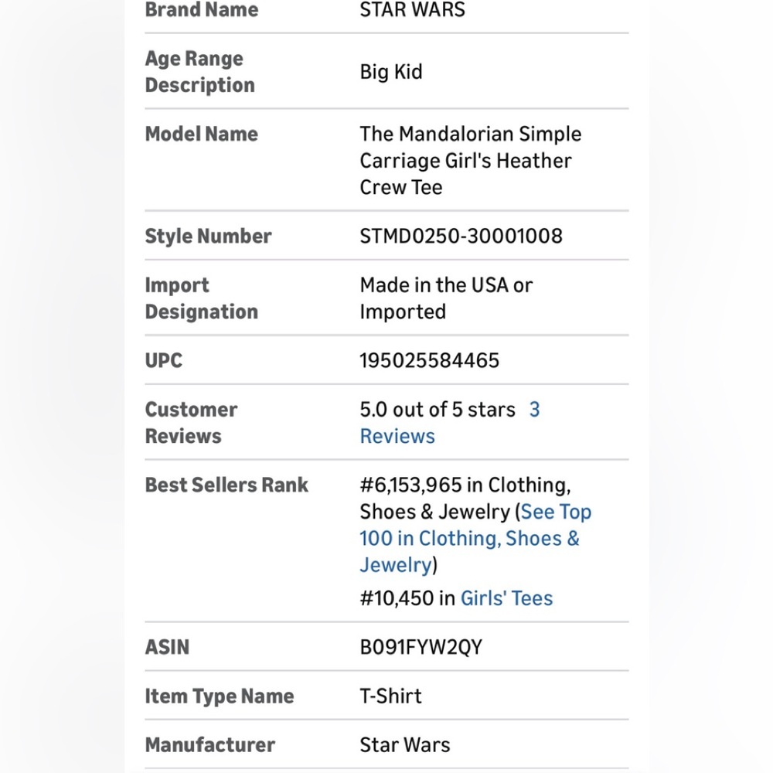The image size is (773, 773).
Task: Click Made in the USA or Imported
Action: coord(446,298)
